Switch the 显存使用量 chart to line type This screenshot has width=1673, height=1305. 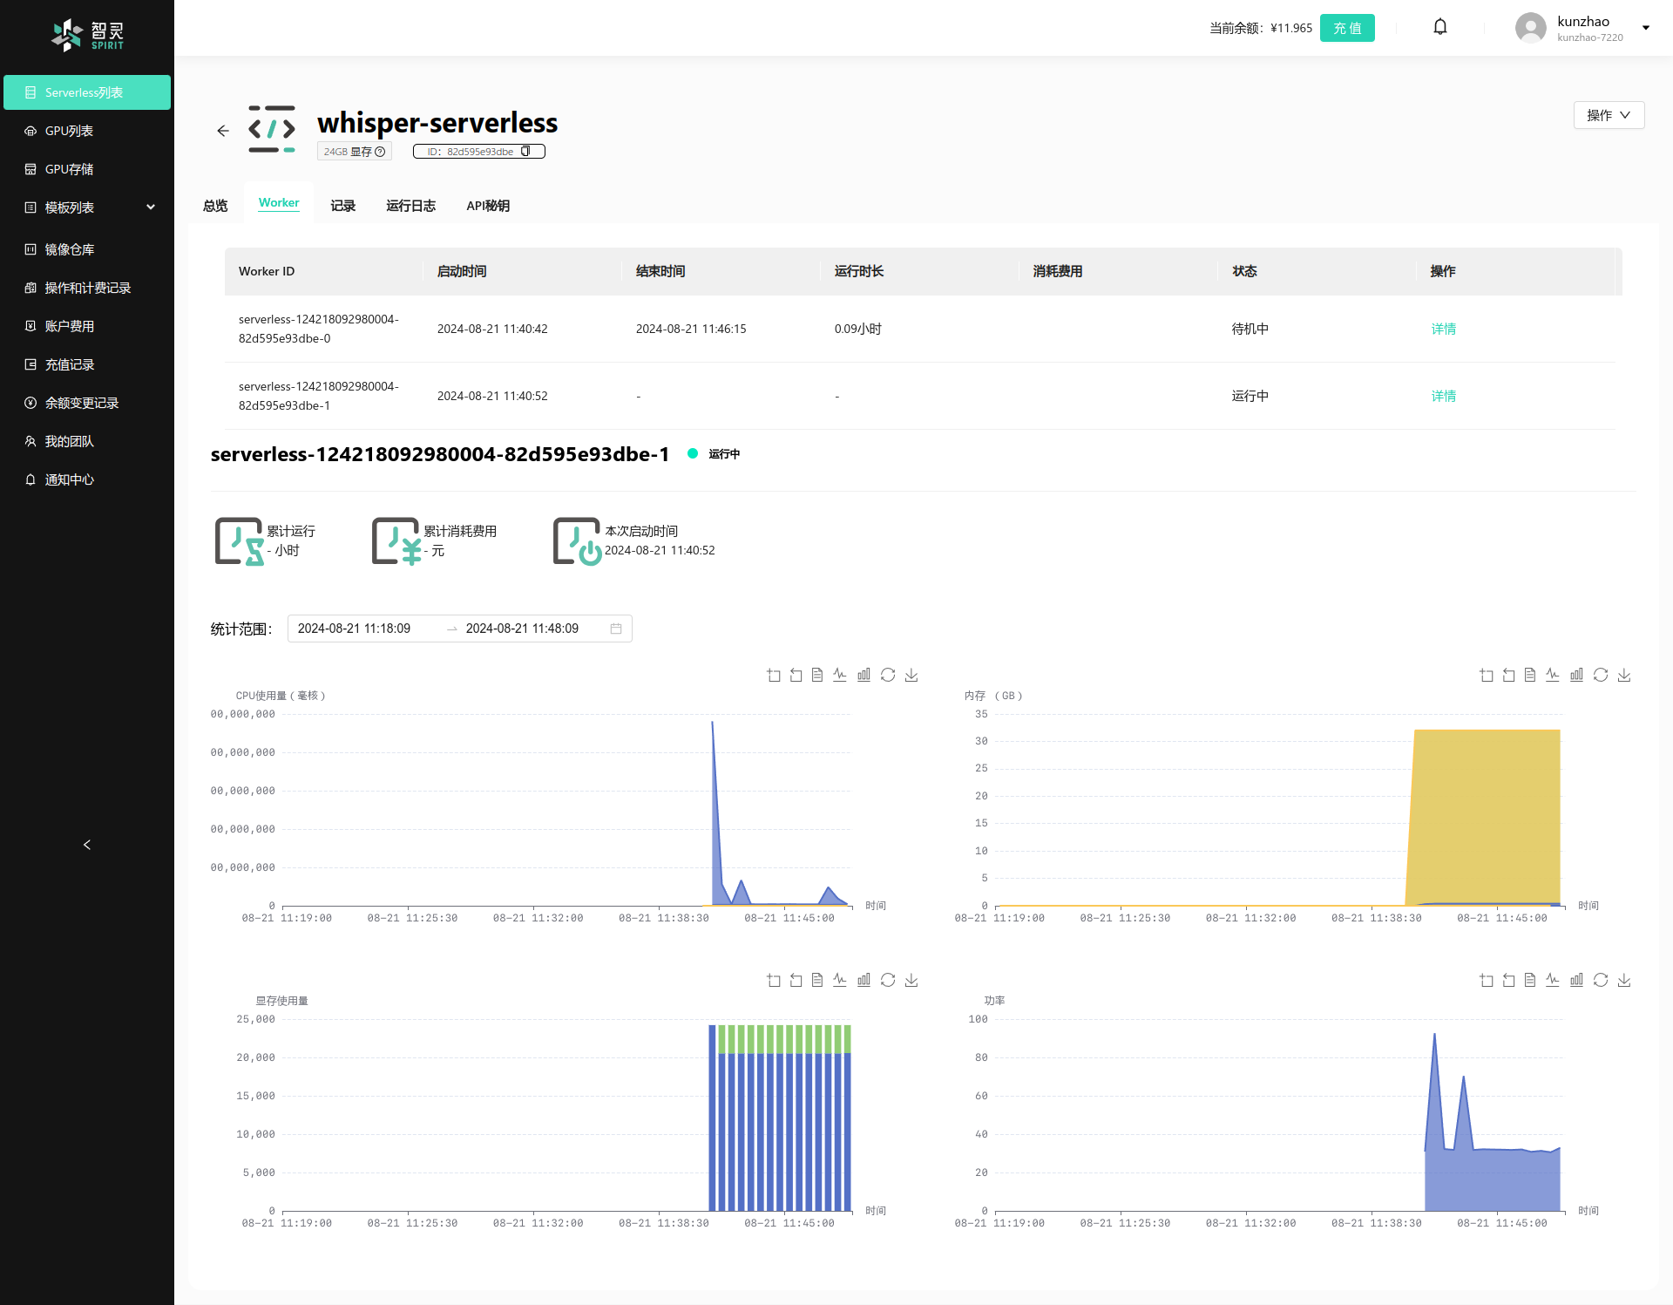(840, 980)
